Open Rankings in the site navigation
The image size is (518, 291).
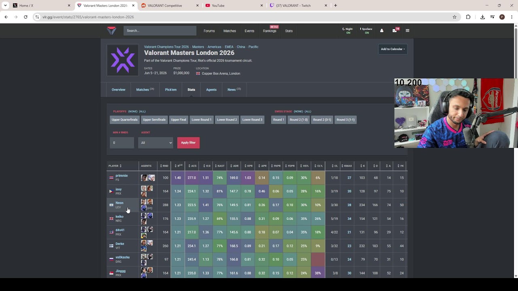tap(270, 31)
